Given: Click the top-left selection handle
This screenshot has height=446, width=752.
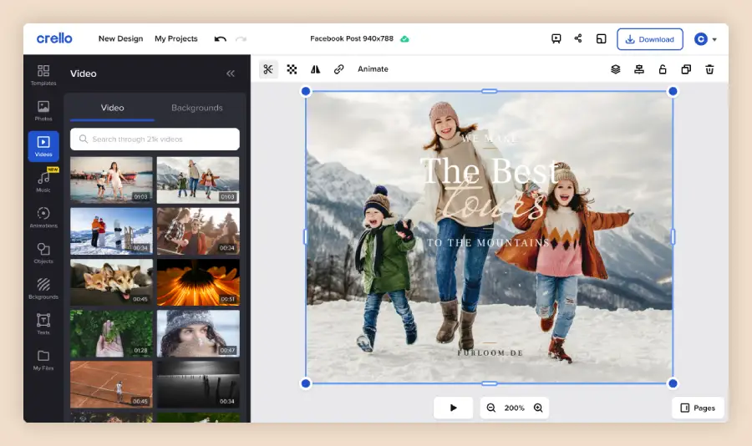Looking at the screenshot, I should (x=306, y=91).
